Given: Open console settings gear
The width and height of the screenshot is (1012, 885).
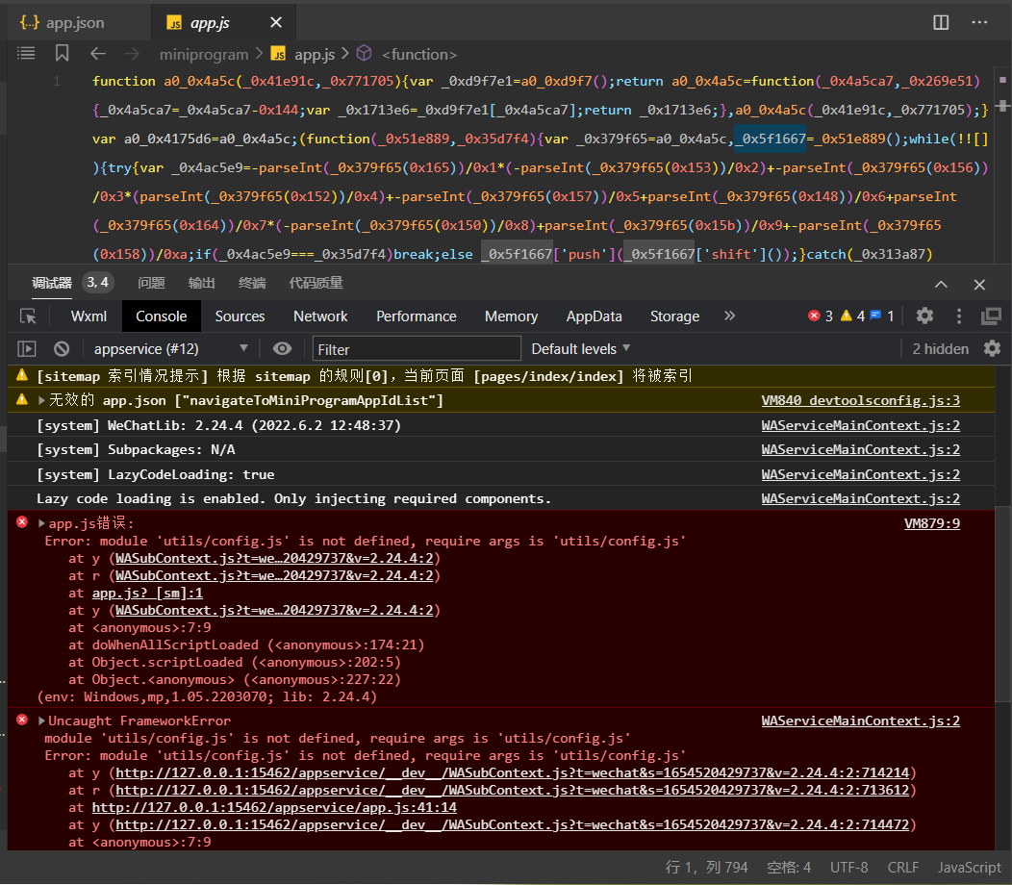Looking at the screenshot, I should pyautogui.click(x=992, y=349).
